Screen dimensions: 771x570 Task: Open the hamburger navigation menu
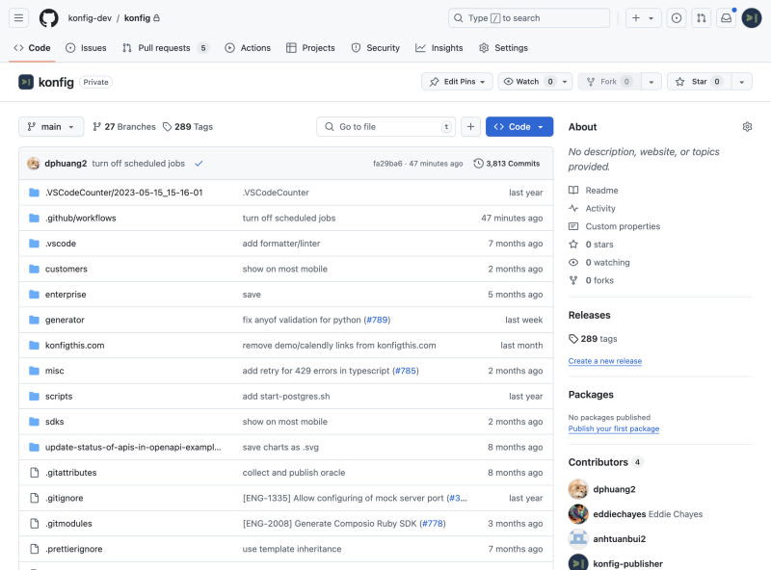tap(19, 17)
